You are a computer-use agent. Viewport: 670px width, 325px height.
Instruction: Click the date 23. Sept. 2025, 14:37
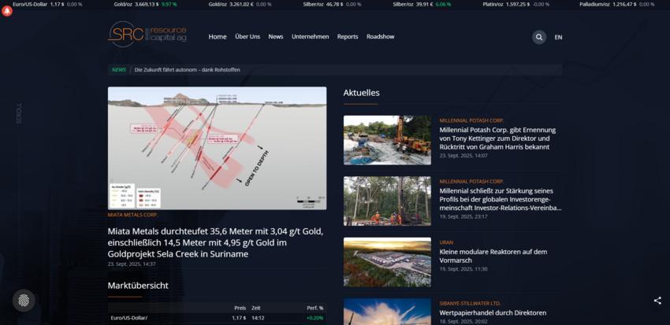click(x=132, y=264)
